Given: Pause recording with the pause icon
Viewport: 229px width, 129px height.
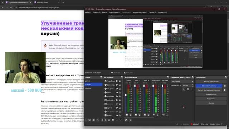Looking at the screenshot, I should pos(225,86).
